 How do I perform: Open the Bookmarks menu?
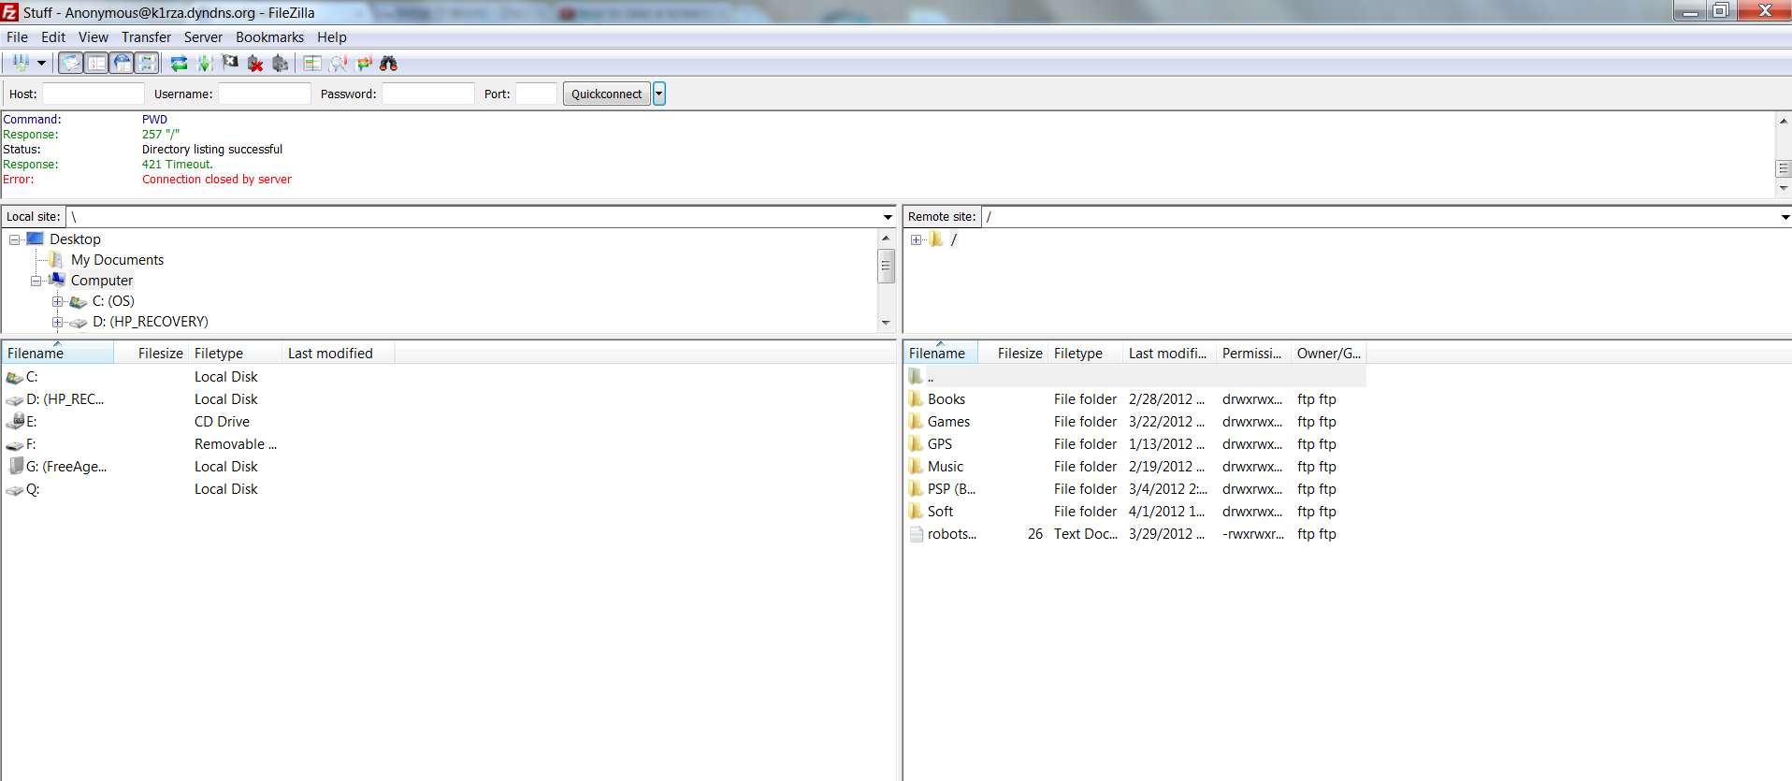(269, 37)
